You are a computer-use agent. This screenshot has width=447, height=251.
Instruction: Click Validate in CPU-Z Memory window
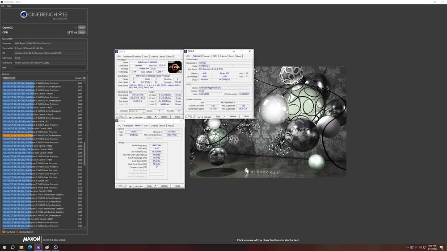click(x=164, y=186)
